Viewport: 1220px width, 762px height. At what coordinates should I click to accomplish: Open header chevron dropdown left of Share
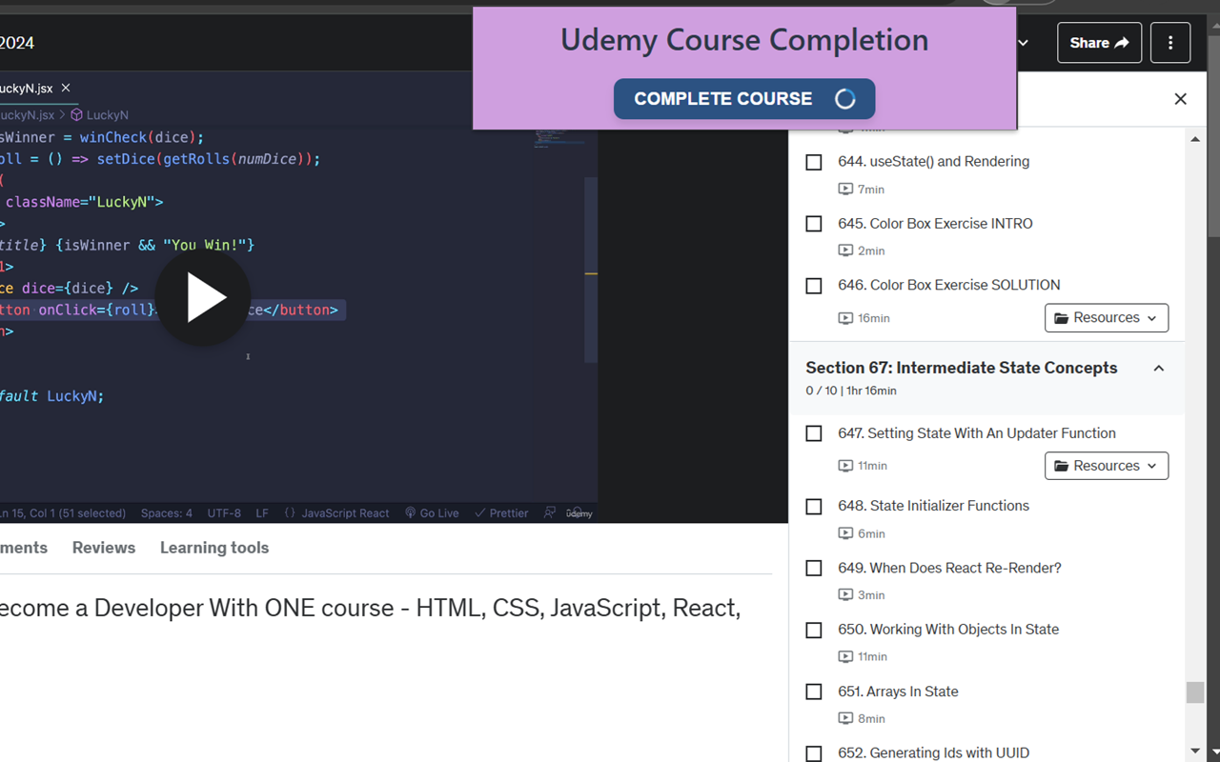(x=1024, y=43)
